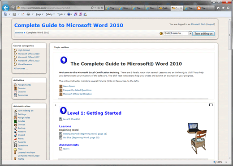Open the Print options dropdown arrow

[33, 14]
